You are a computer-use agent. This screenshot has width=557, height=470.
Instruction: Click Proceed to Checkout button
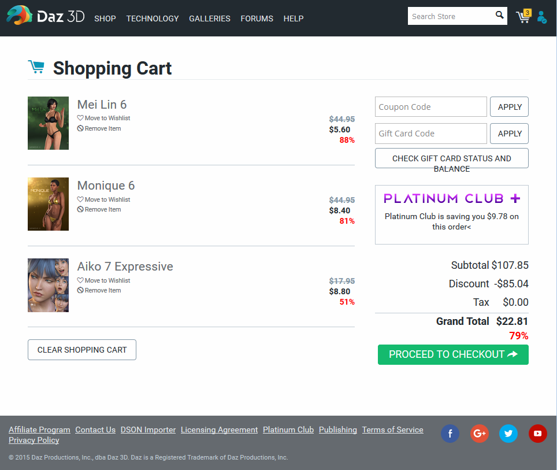coord(453,354)
